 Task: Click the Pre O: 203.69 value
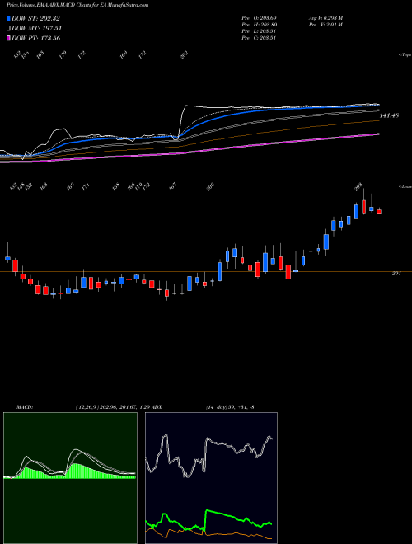coord(259,17)
